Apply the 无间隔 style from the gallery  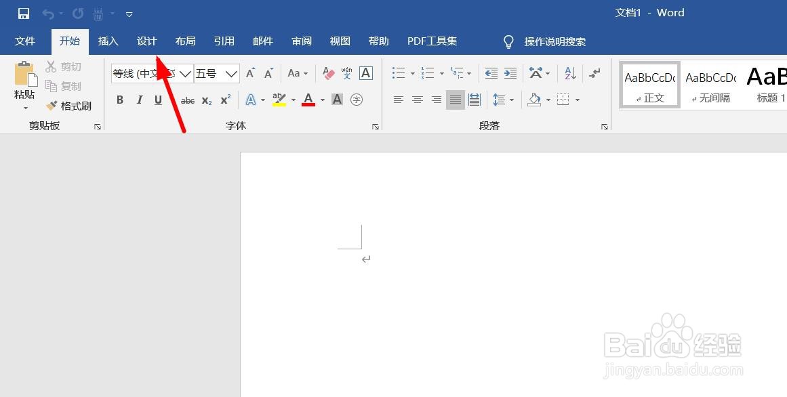click(x=710, y=84)
